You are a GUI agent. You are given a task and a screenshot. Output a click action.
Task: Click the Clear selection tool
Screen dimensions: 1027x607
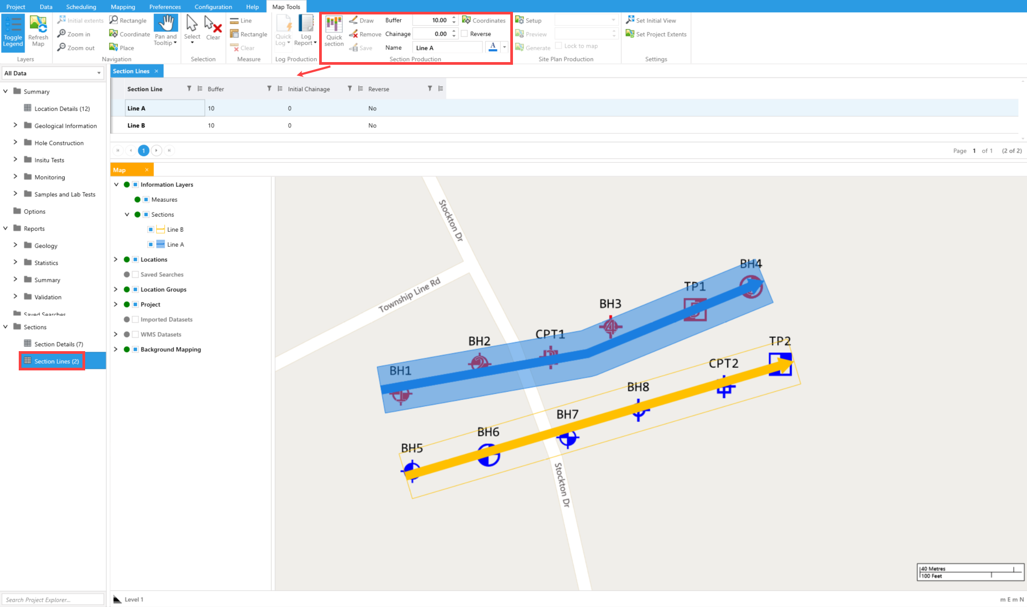pyautogui.click(x=213, y=28)
